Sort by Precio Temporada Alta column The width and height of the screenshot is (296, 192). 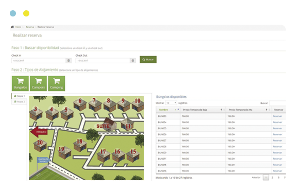click(x=249, y=110)
